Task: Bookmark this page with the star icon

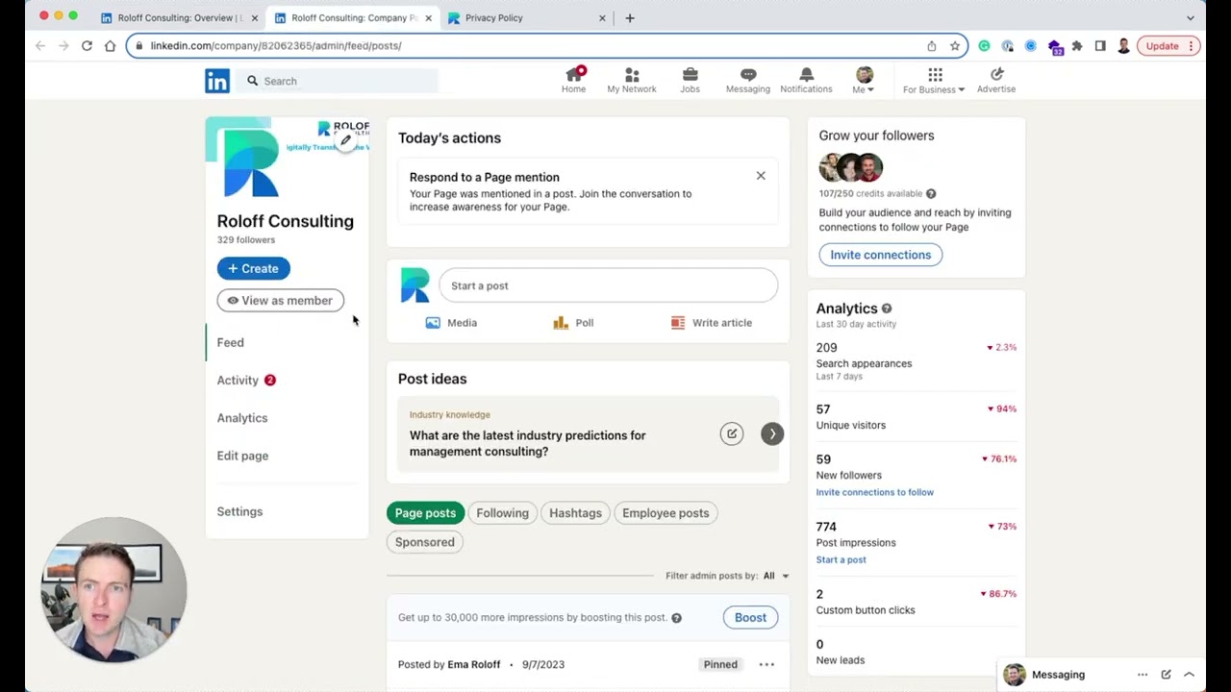Action: [955, 45]
